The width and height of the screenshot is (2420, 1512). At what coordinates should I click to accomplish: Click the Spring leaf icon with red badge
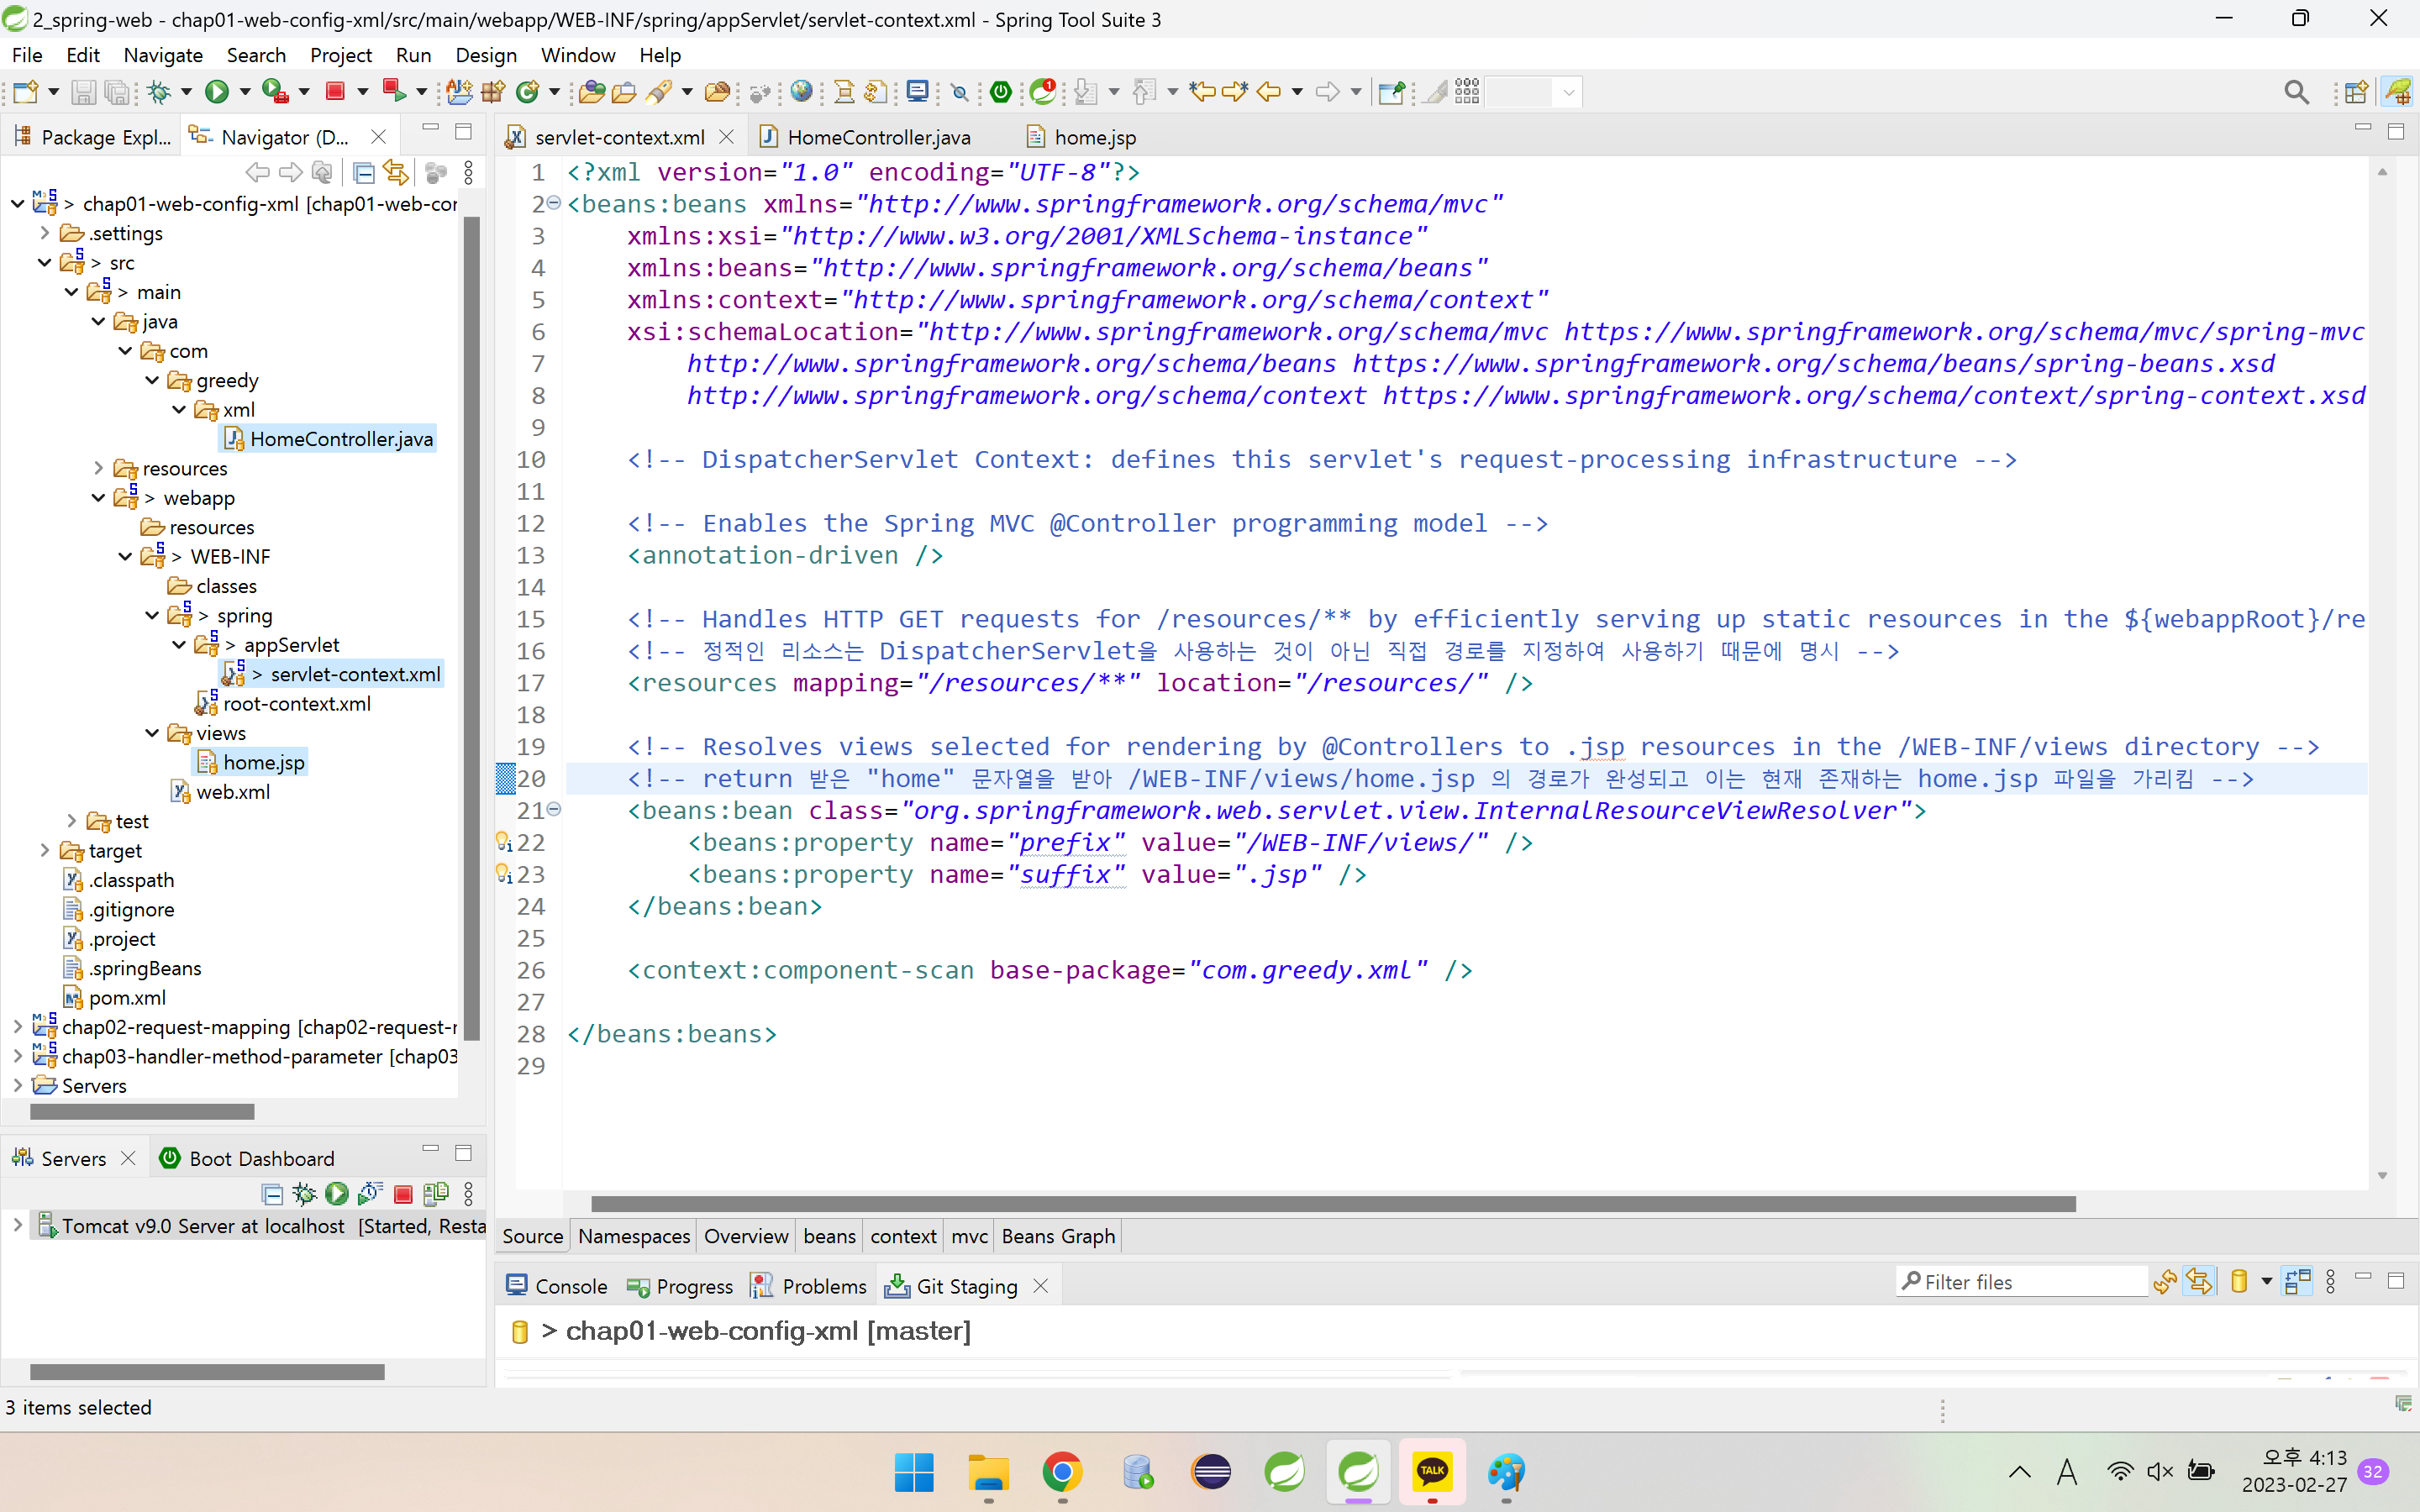click(x=1042, y=92)
